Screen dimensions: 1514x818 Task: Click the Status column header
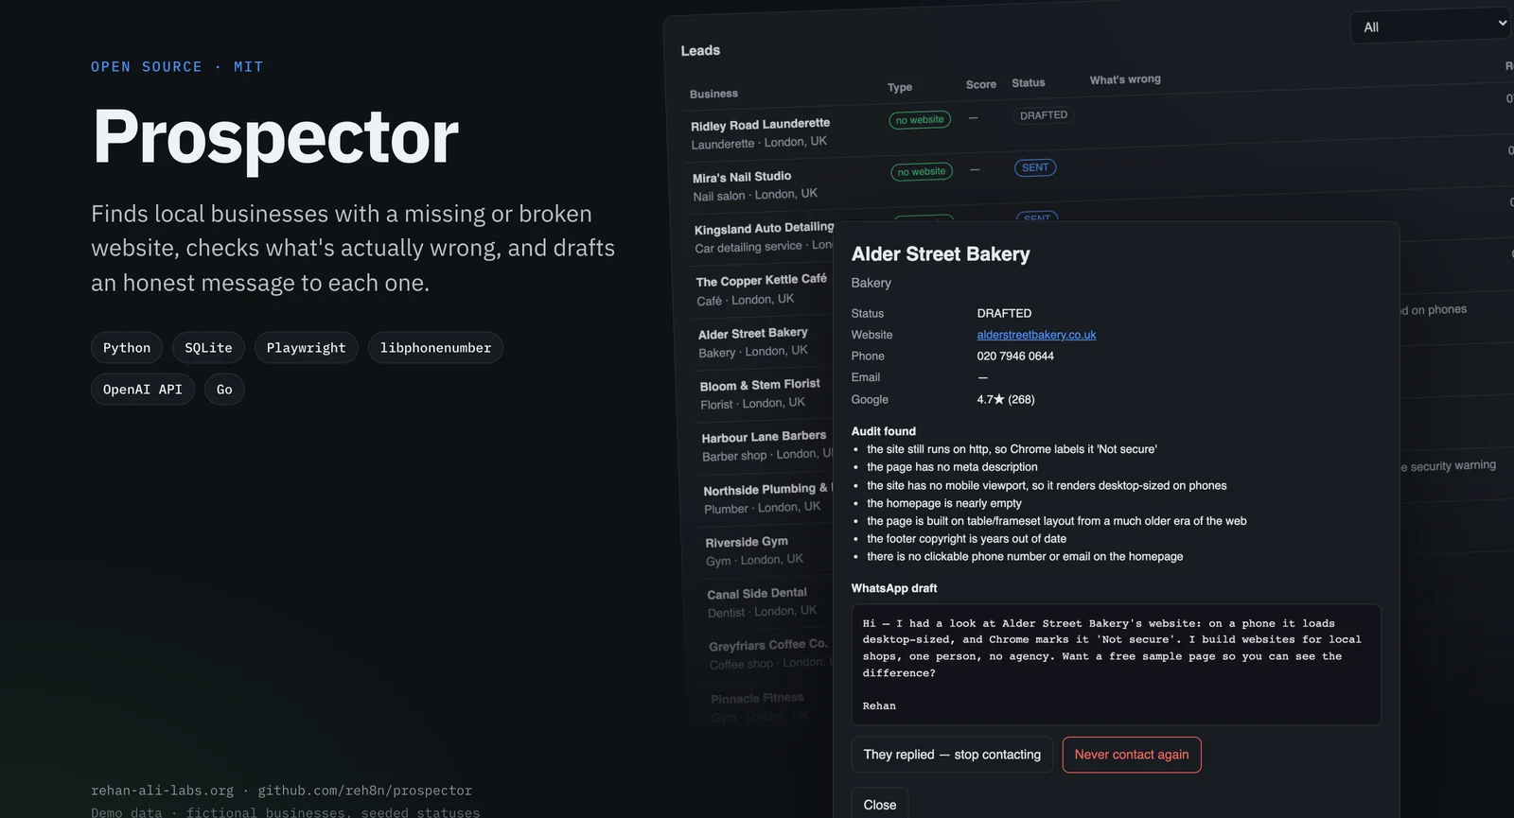click(1029, 82)
